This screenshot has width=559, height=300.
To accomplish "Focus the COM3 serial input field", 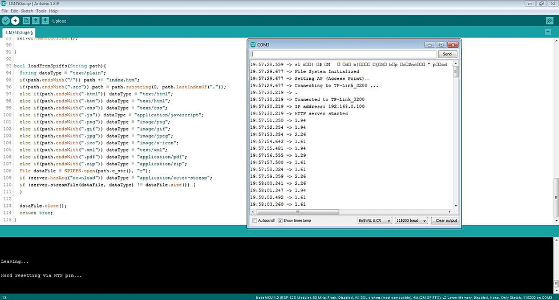I will 343,54.
